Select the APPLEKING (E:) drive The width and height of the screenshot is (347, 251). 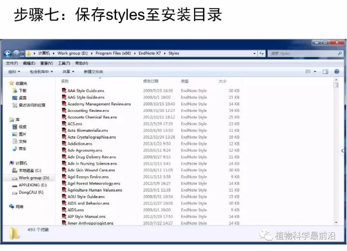click(x=32, y=185)
